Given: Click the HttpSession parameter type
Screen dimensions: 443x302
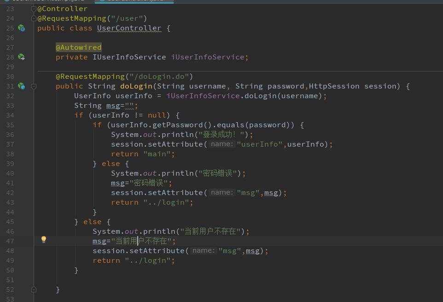Looking at the screenshot, I should [334, 86].
